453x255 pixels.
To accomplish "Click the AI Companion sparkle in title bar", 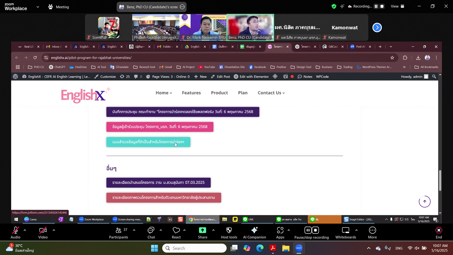I will point(342,6).
